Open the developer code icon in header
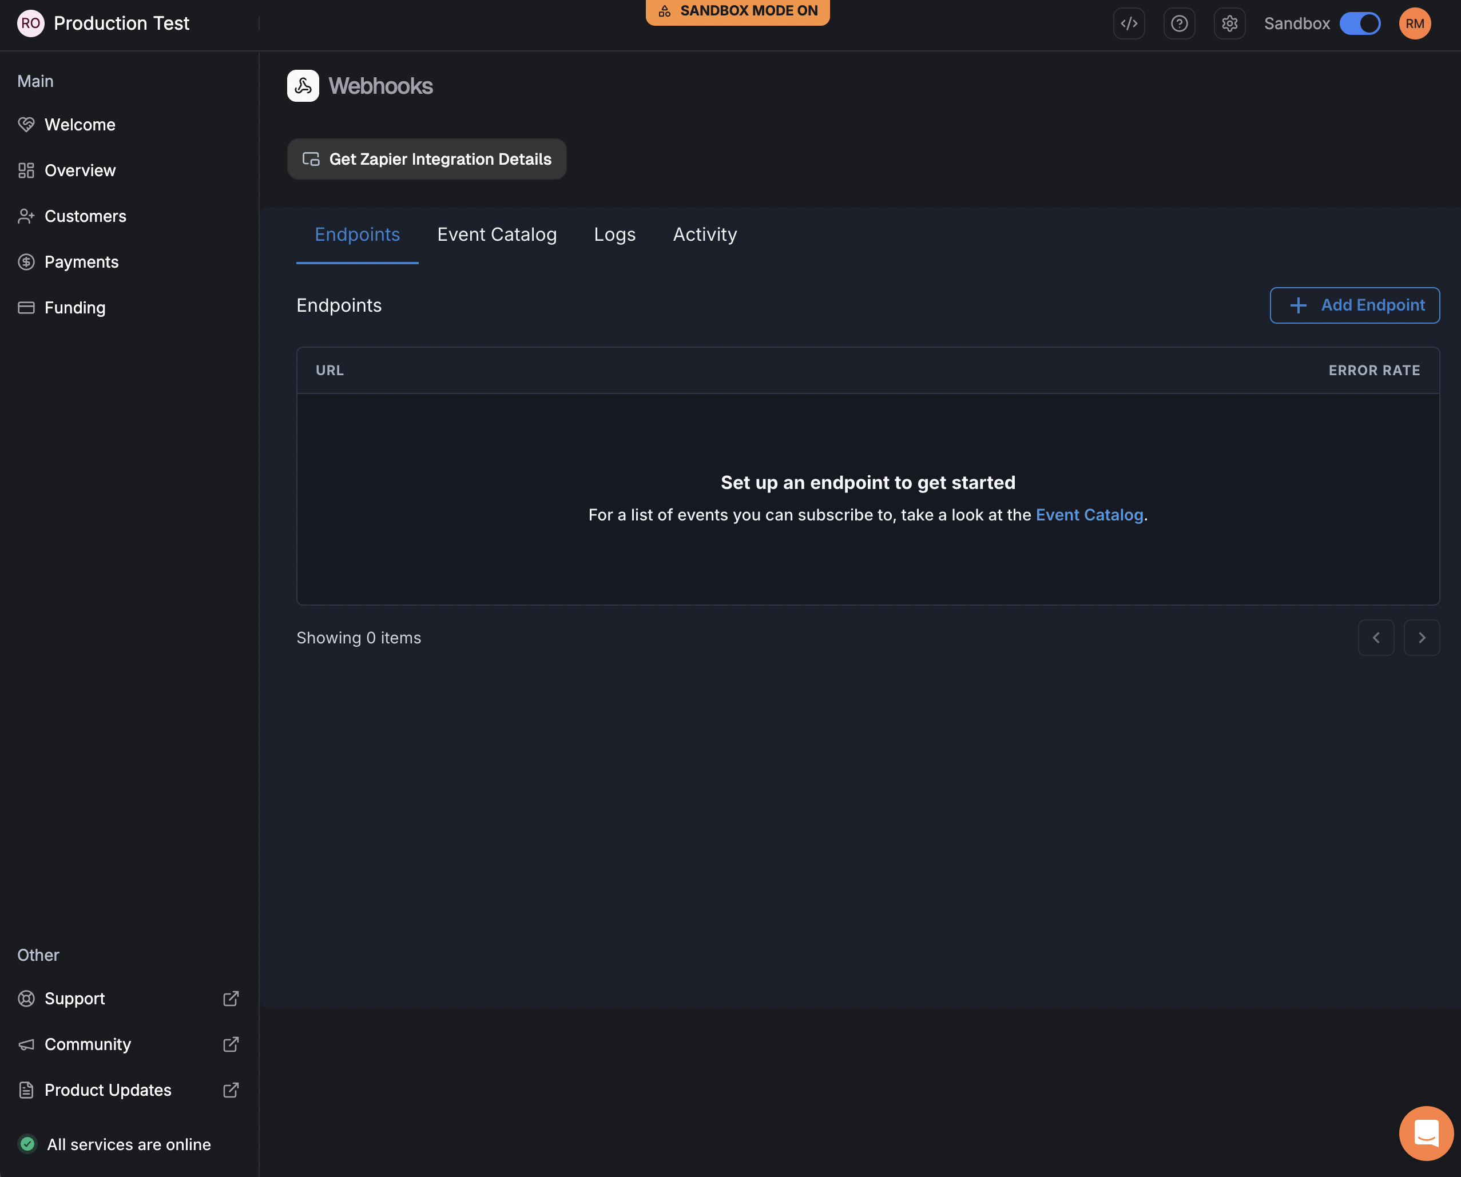This screenshot has height=1177, width=1461. (1129, 23)
